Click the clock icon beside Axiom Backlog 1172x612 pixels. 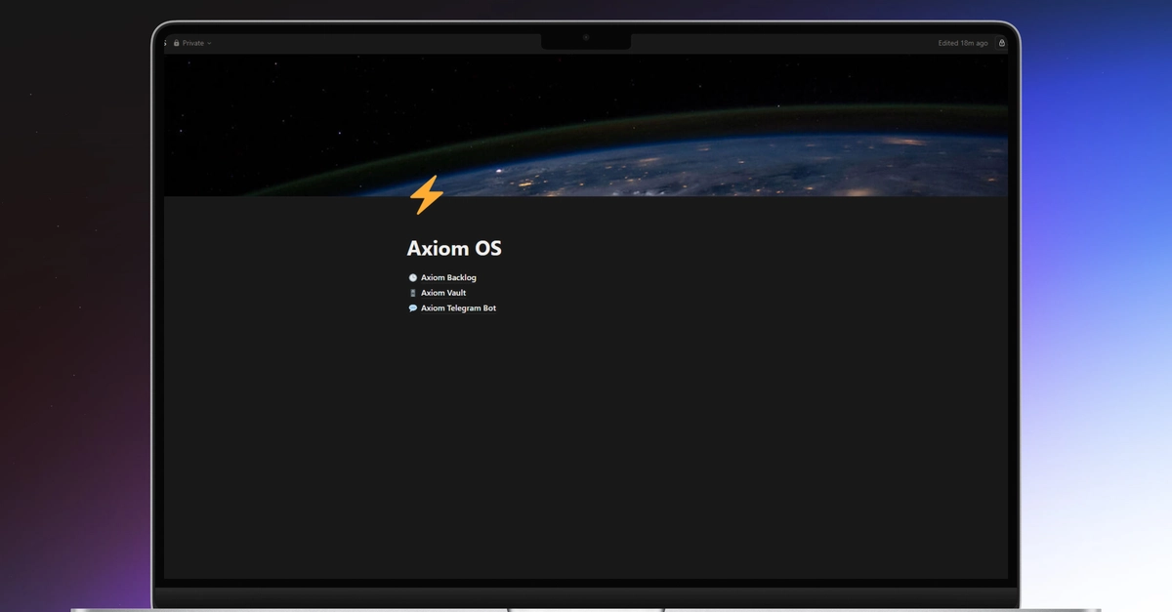tap(412, 278)
